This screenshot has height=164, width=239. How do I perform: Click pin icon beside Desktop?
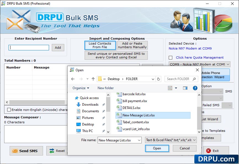tap(104, 124)
